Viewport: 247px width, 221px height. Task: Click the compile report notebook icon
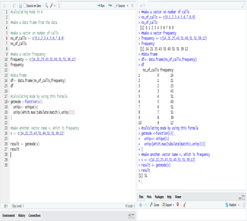click(x=60, y=6)
